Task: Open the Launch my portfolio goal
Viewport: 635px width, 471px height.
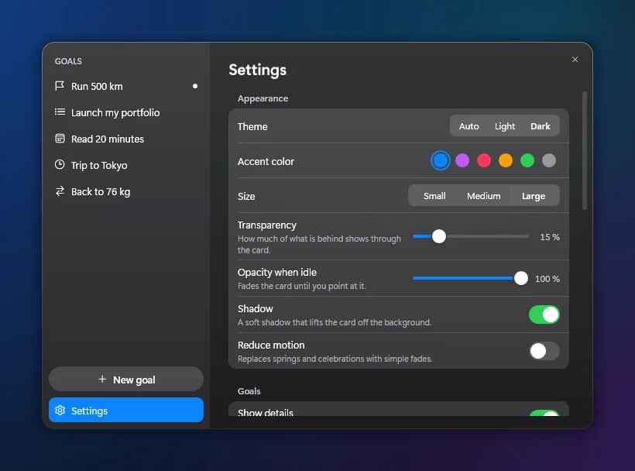Action: [126, 112]
